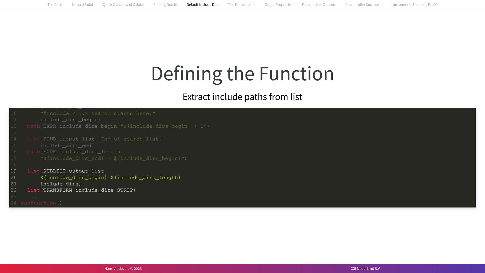Select the Precompiler Sources tab
This screenshot has height=273, width=485.
[x=362, y=5]
